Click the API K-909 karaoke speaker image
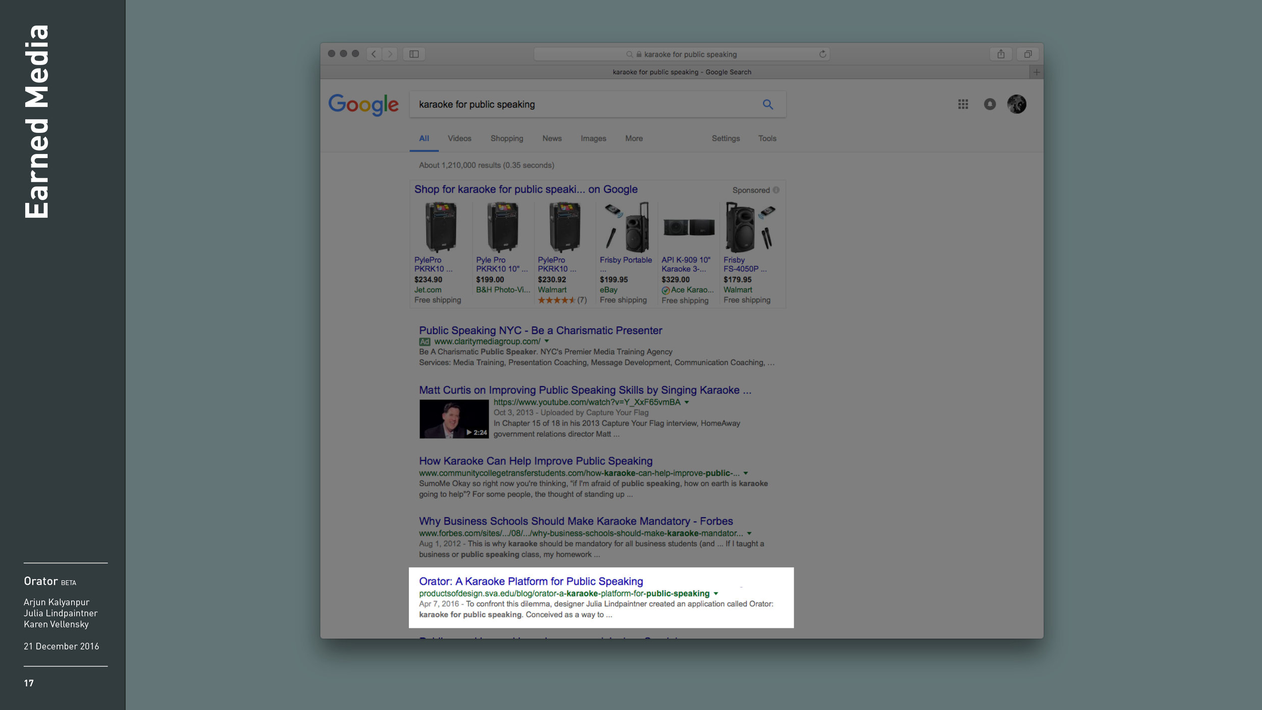This screenshot has height=710, width=1262. point(689,228)
